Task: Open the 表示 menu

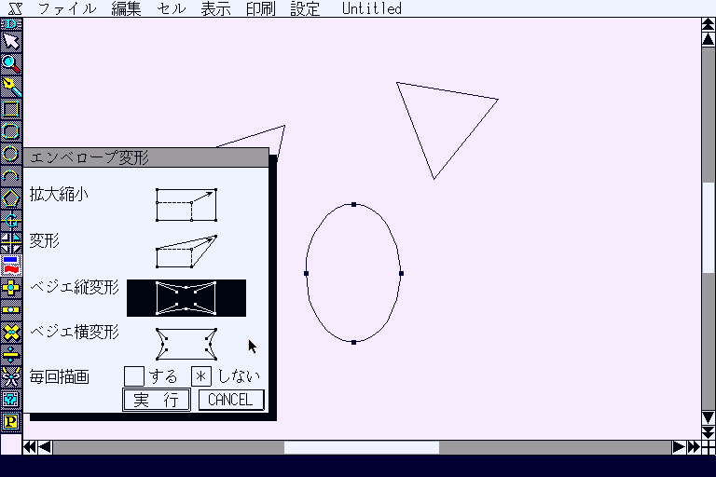Action: coord(215,8)
